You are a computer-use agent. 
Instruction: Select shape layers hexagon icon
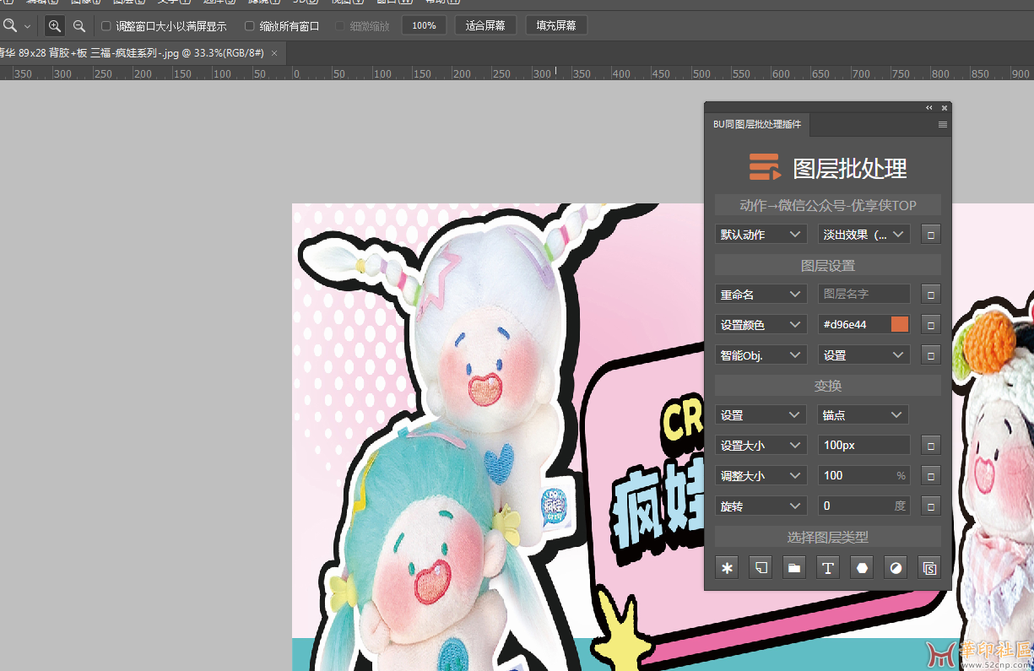coord(862,568)
